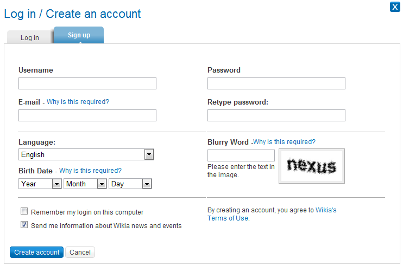Focus the Password field
This screenshot has width=403, height=266.
pyautogui.click(x=276, y=83)
